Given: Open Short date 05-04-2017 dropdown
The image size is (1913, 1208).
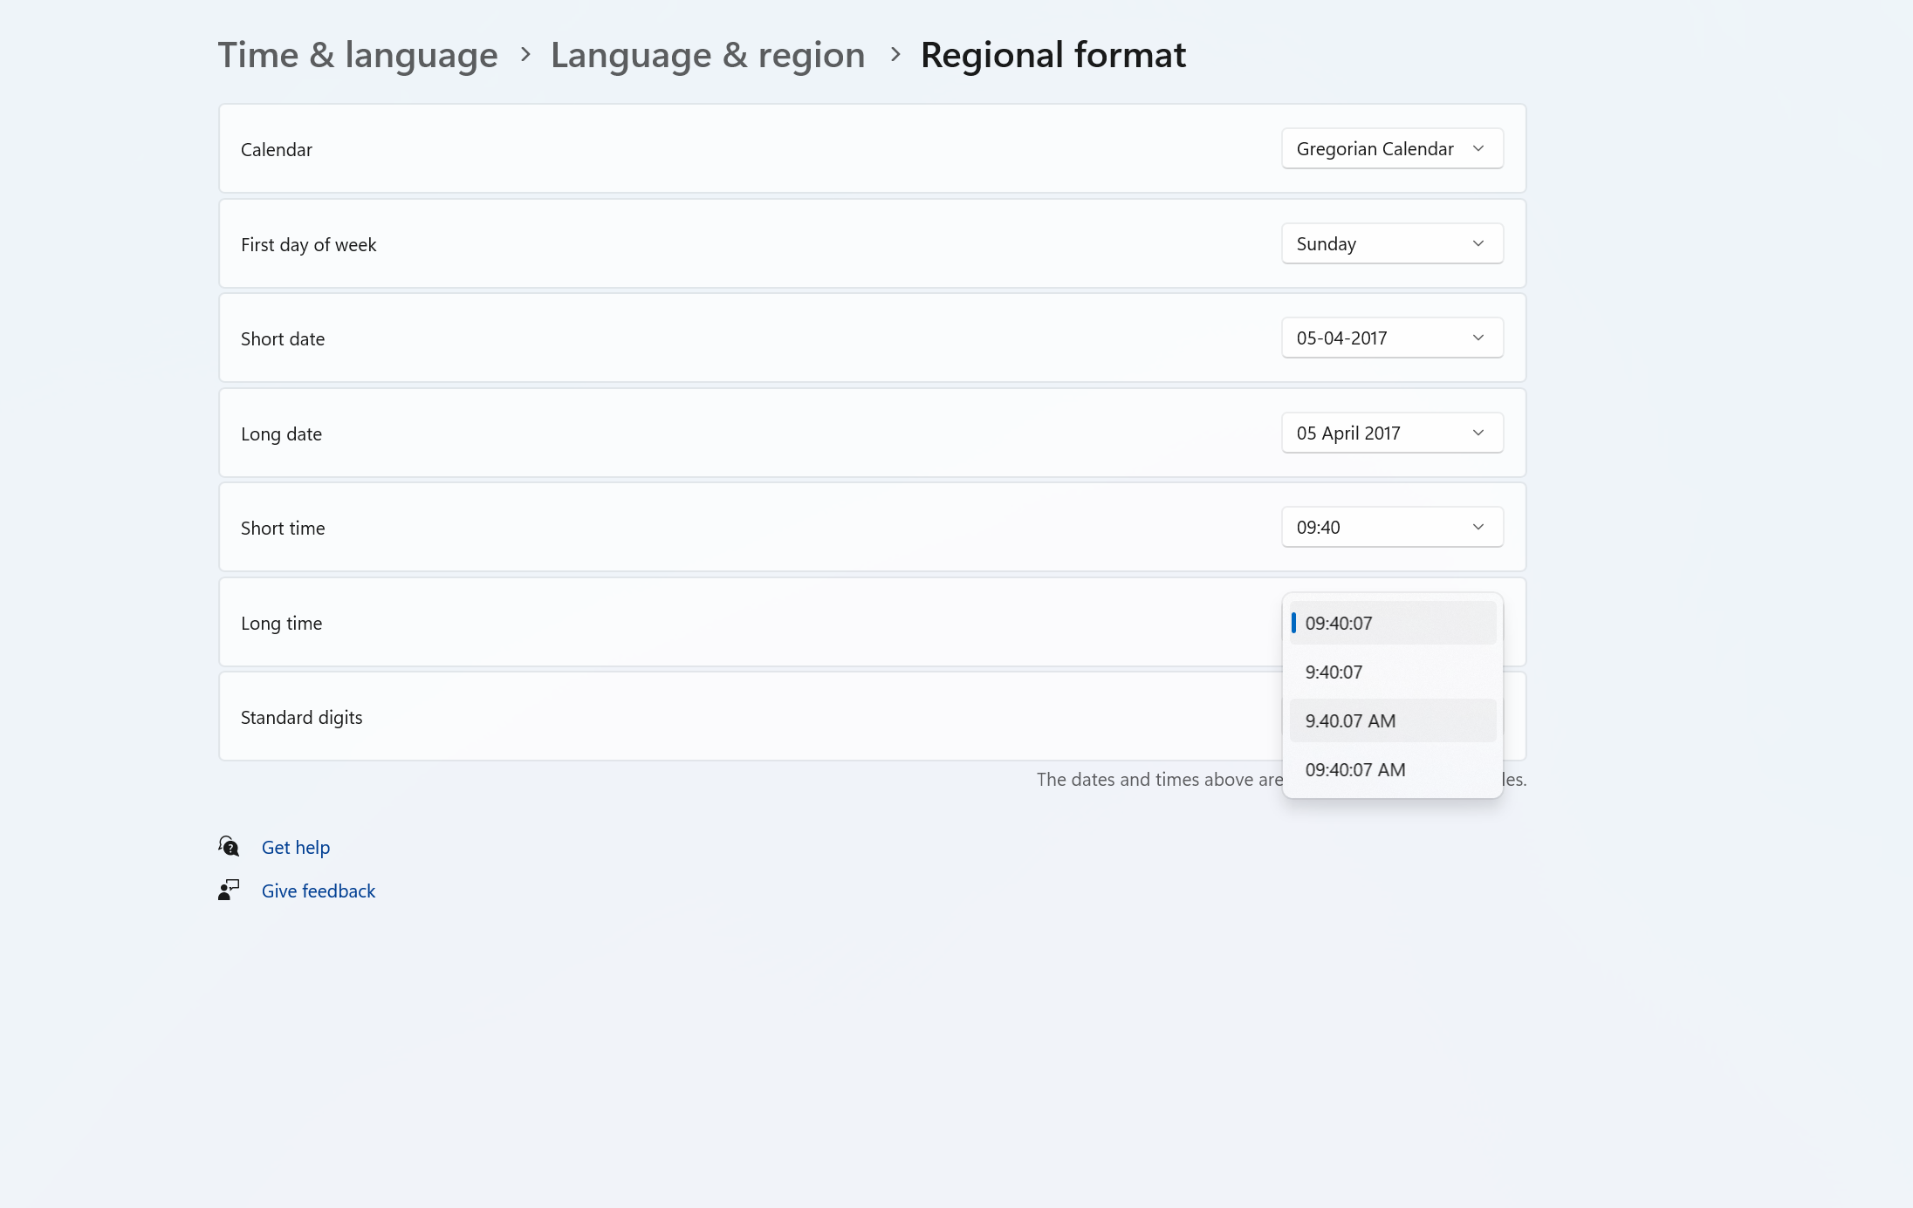Looking at the screenshot, I should pos(1391,338).
